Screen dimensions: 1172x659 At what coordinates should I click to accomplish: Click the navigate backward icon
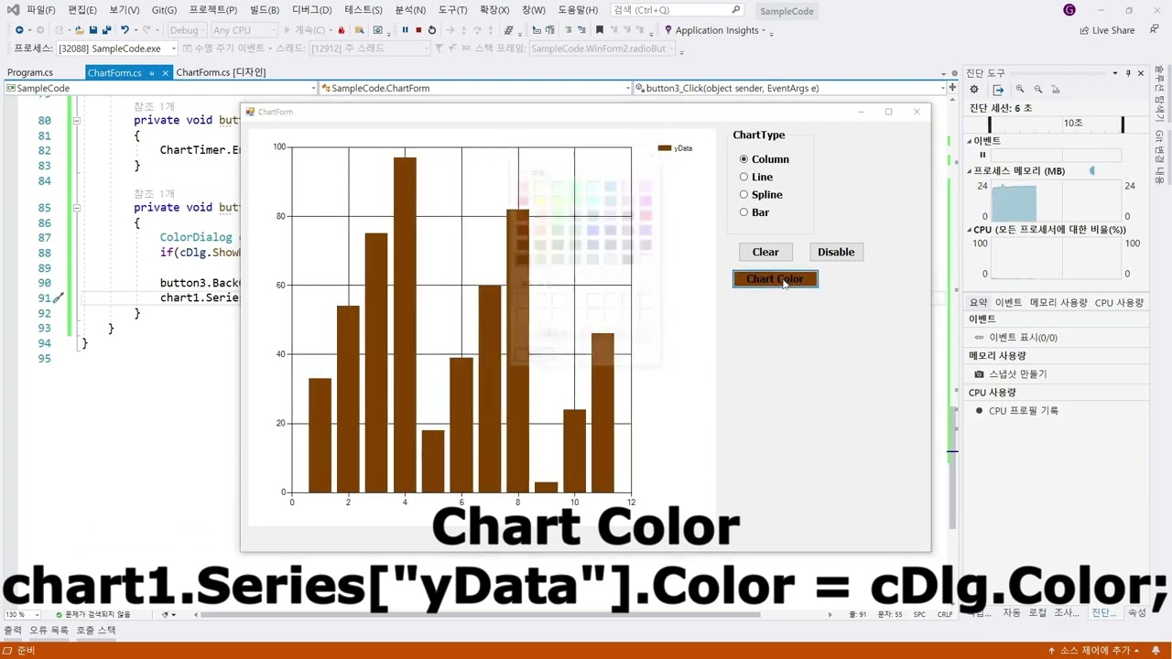(x=19, y=30)
